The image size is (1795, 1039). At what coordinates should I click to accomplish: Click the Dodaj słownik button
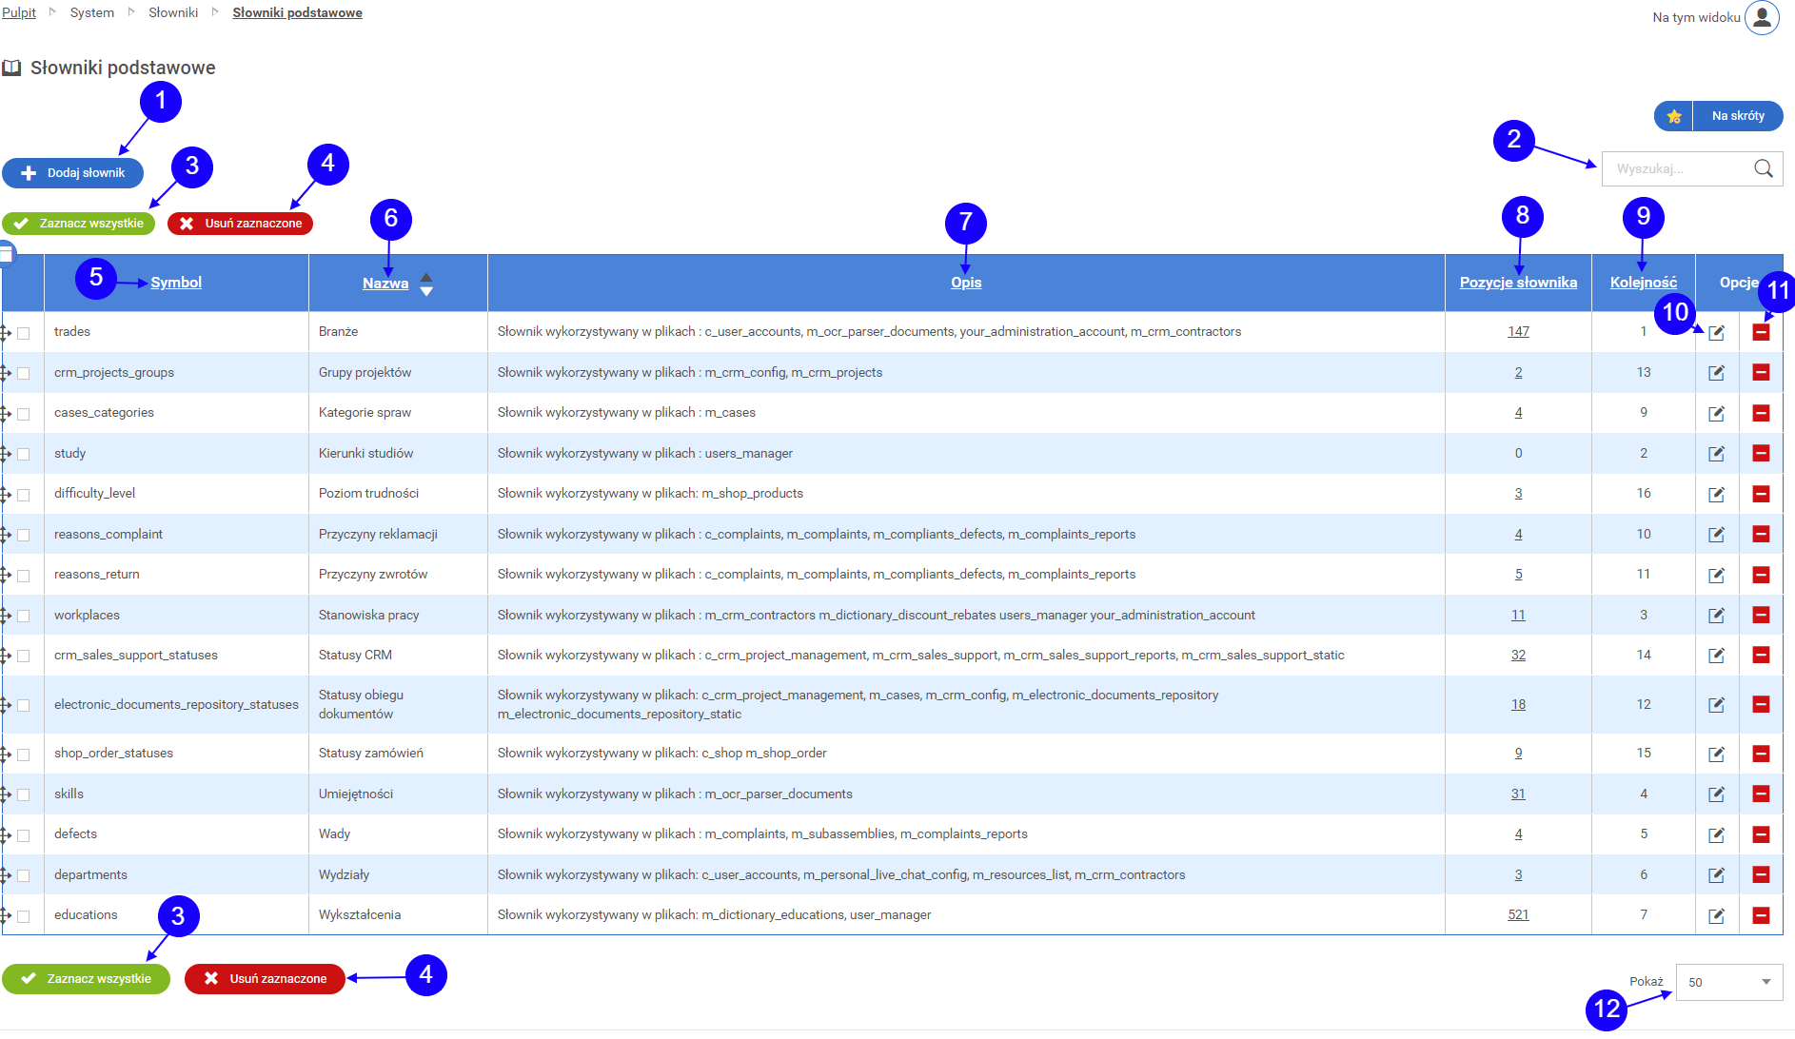click(73, 173)
